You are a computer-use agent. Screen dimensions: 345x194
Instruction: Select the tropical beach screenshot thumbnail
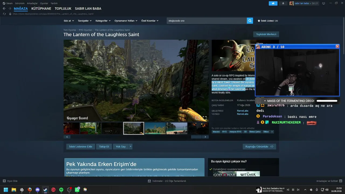177,128
